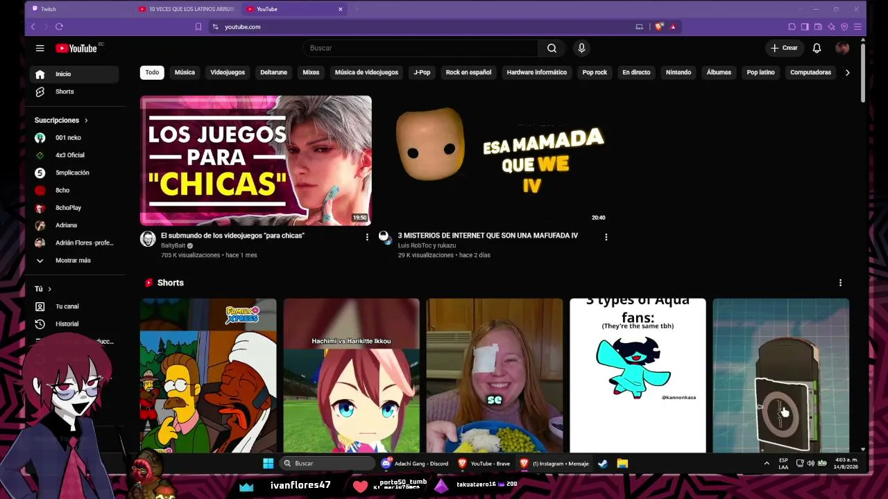
Task: Open the "3 types of Aqua fans" short
Action: [638, 376]
